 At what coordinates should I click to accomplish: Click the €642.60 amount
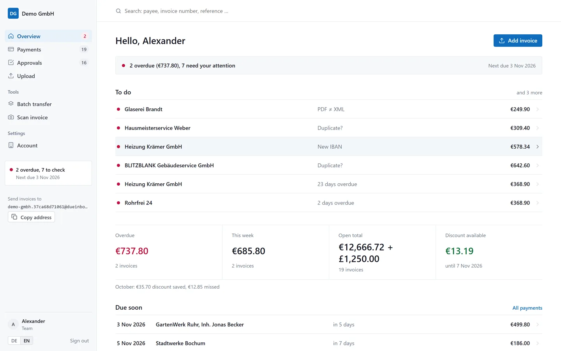coord(520,165)
